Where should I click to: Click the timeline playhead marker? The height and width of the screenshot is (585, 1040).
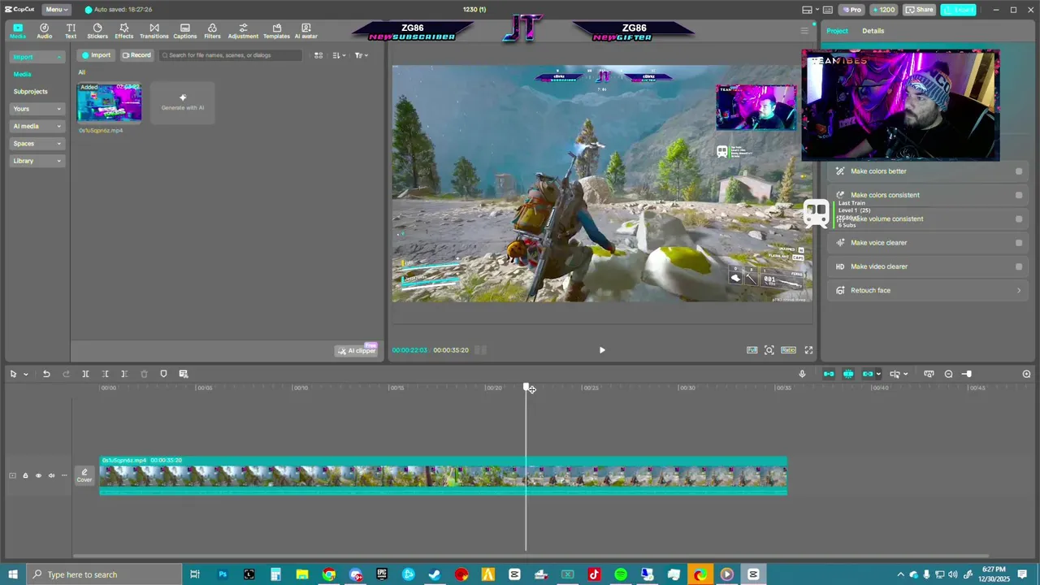point(526,388)
